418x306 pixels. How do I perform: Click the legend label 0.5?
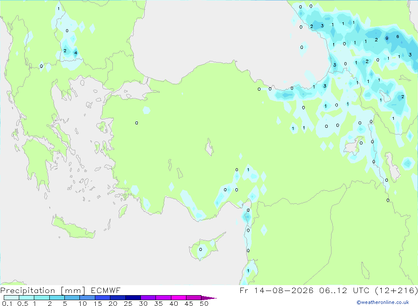(x=23, y=303)
